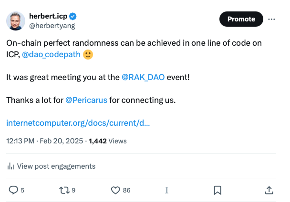The image size is (290, 202).
Task: Click the smiley emoji in the post
Action: [x=88, y=54]
